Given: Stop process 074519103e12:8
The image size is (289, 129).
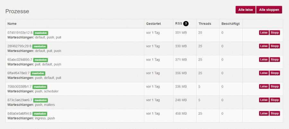Looking at the screenshot, I should click(275, 33).
